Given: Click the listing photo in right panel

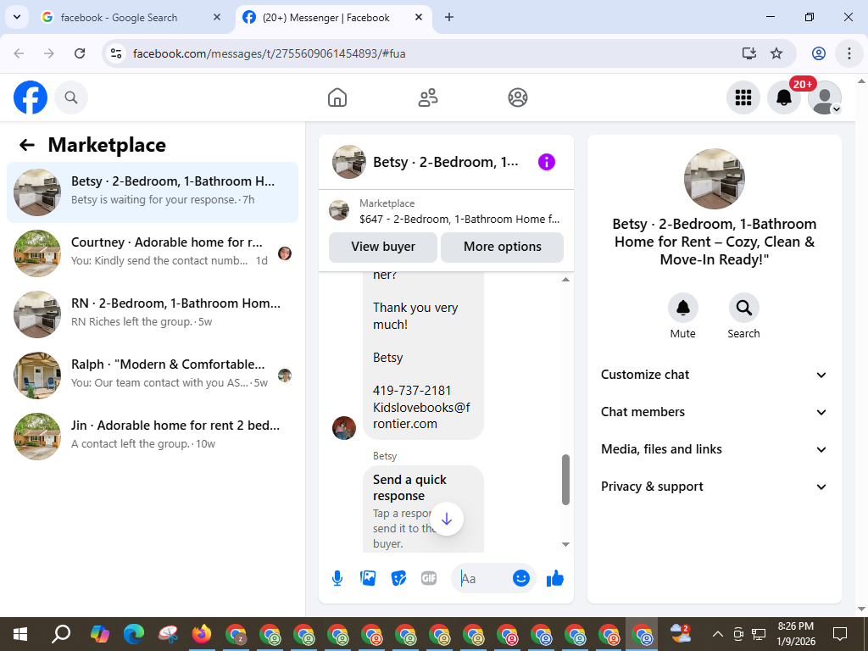Looking at the screenshot, I should coord(714,178).
